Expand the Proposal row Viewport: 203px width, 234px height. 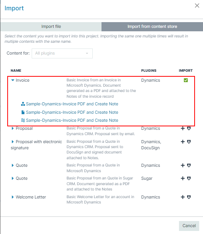coord(13,128)
